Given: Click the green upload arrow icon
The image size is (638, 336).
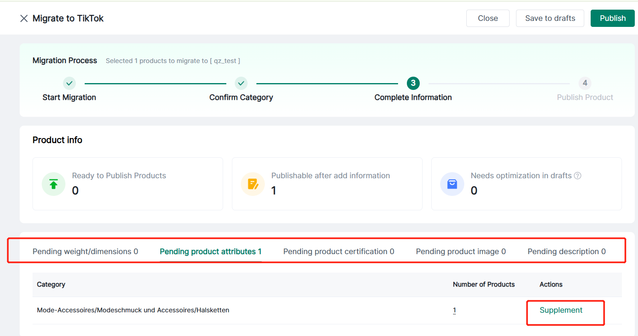Looking at the screenshot, I should (x=53, y=184).
